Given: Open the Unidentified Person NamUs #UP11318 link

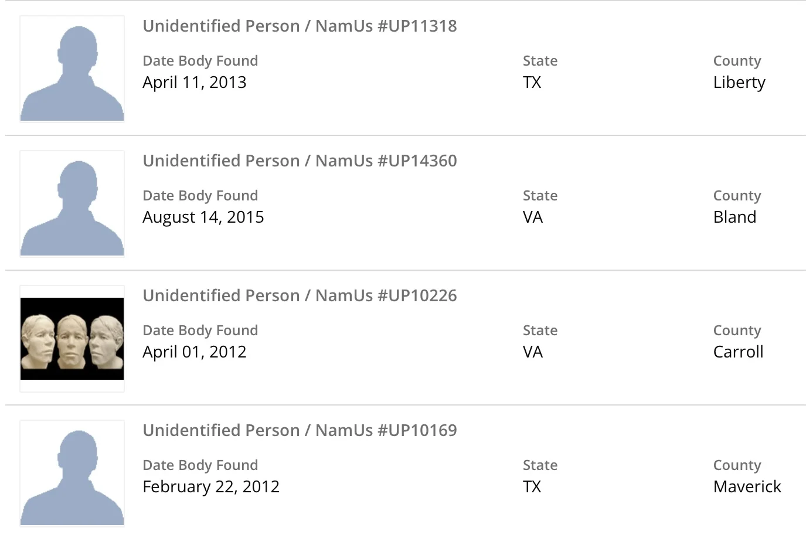Looking at the screenshot, I should 300,26.
